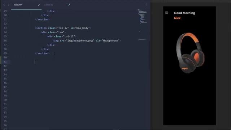
Task: Click the "Good Morning" heading in the preview
Action: 184,13
